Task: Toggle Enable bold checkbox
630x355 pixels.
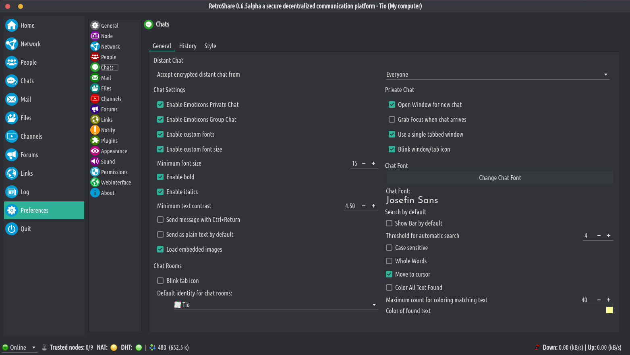Action: coord(160,177)
